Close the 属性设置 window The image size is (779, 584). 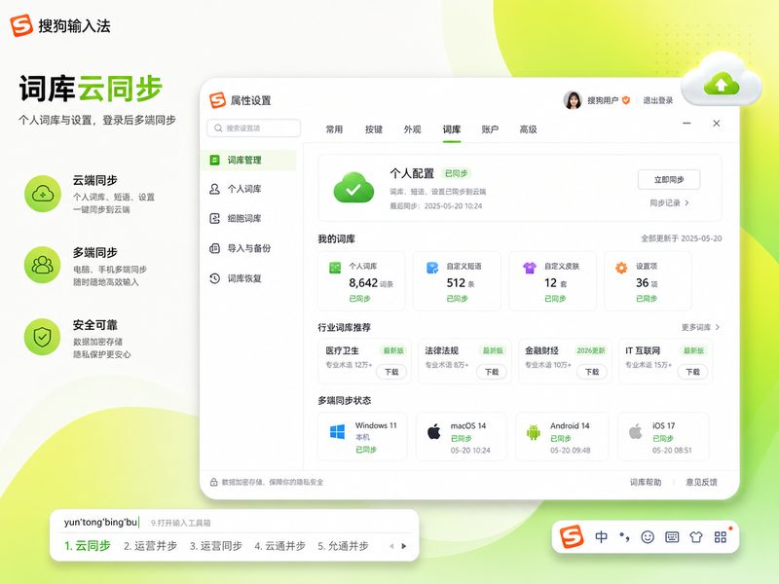(717, 124)
